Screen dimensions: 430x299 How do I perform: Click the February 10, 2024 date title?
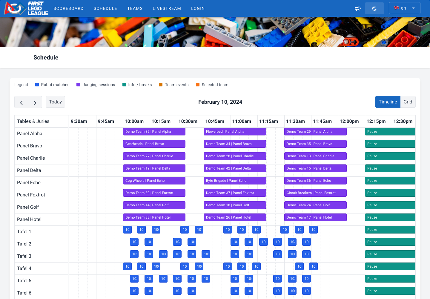tap(220, 102)
